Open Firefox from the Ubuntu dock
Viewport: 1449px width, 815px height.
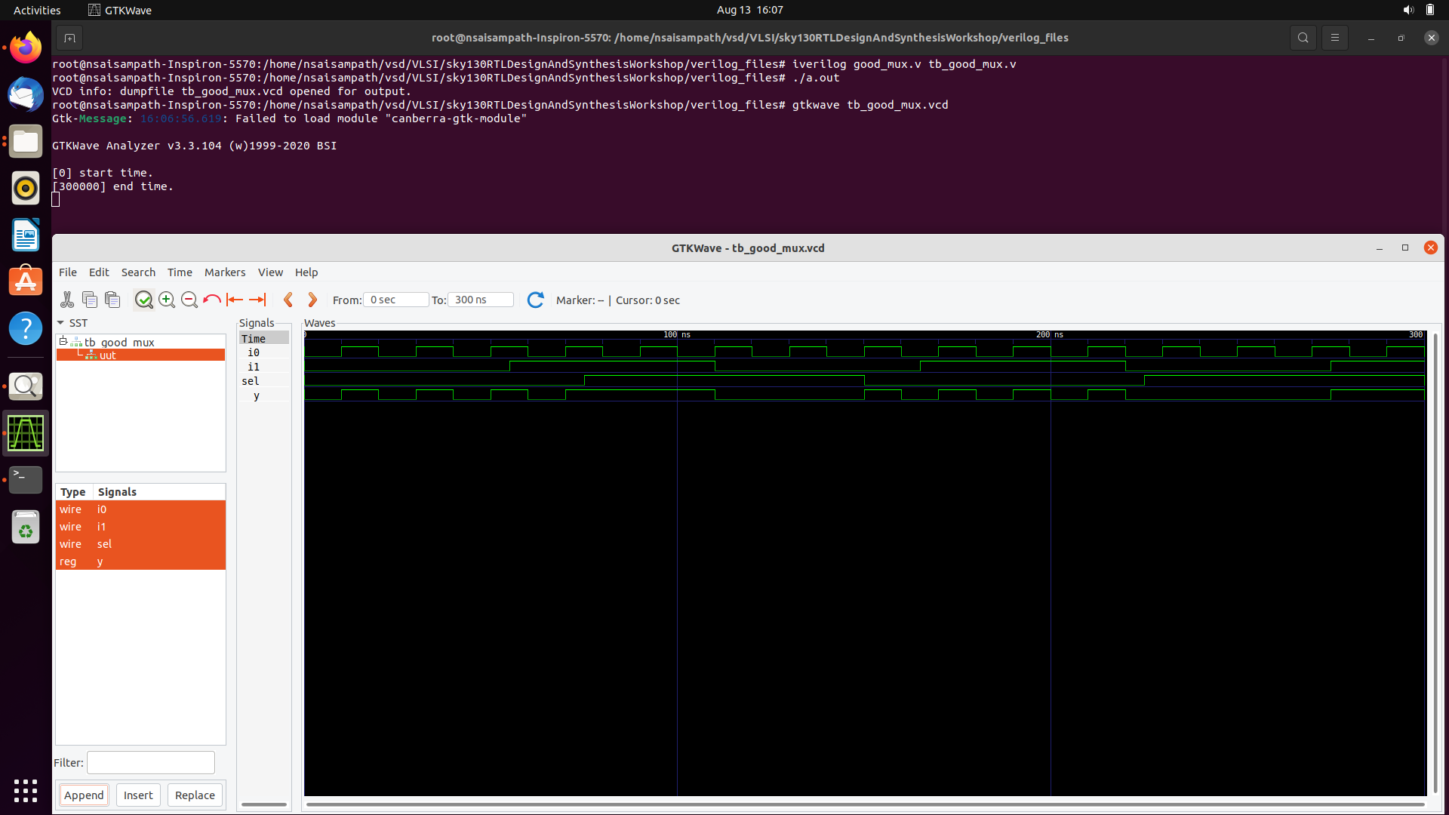pyautogui.click(x=26, y=48)
